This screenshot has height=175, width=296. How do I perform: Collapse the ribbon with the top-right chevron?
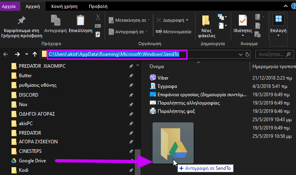pos(286,6)
